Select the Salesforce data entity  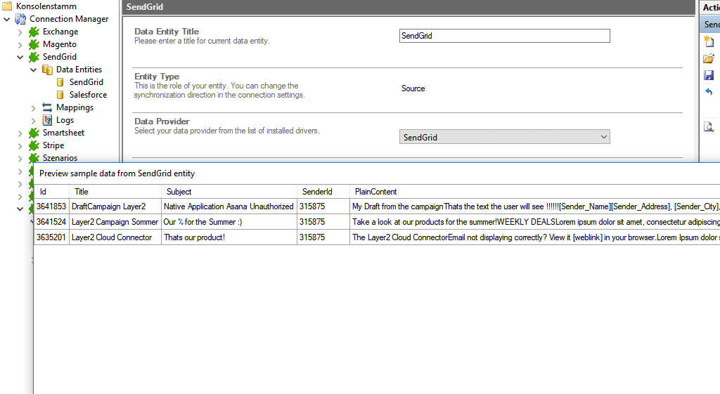(88, 95)
